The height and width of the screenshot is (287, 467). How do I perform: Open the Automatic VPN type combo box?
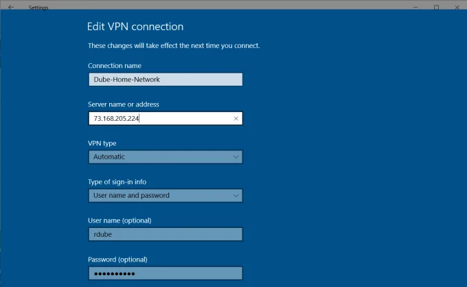click(166, 157)
